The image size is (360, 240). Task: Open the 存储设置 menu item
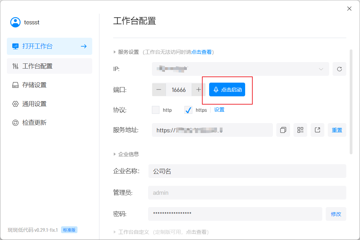pos(34,85)
